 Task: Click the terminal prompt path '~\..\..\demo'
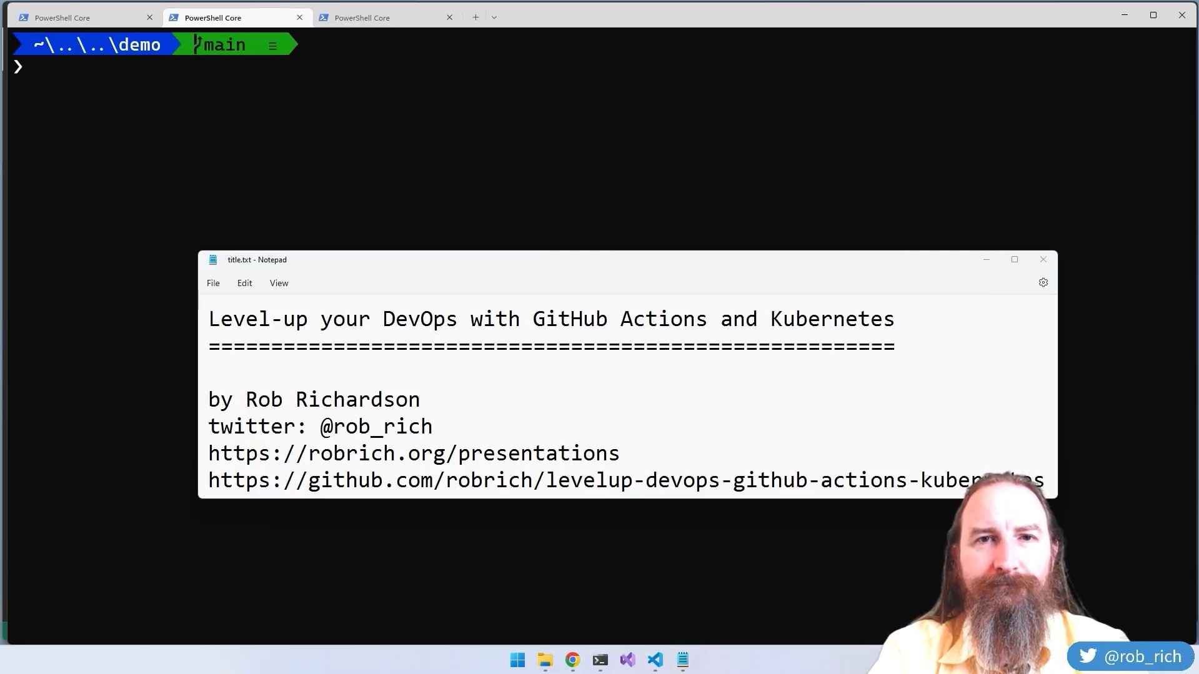[x=97, y=44]
